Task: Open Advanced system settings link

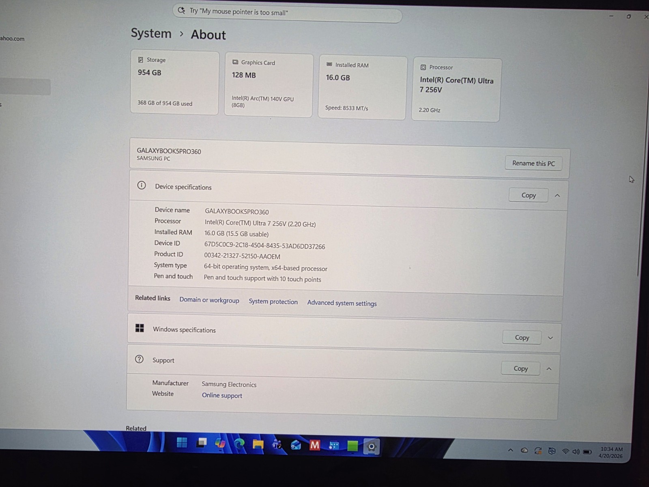Action: (x=342, y=303)
